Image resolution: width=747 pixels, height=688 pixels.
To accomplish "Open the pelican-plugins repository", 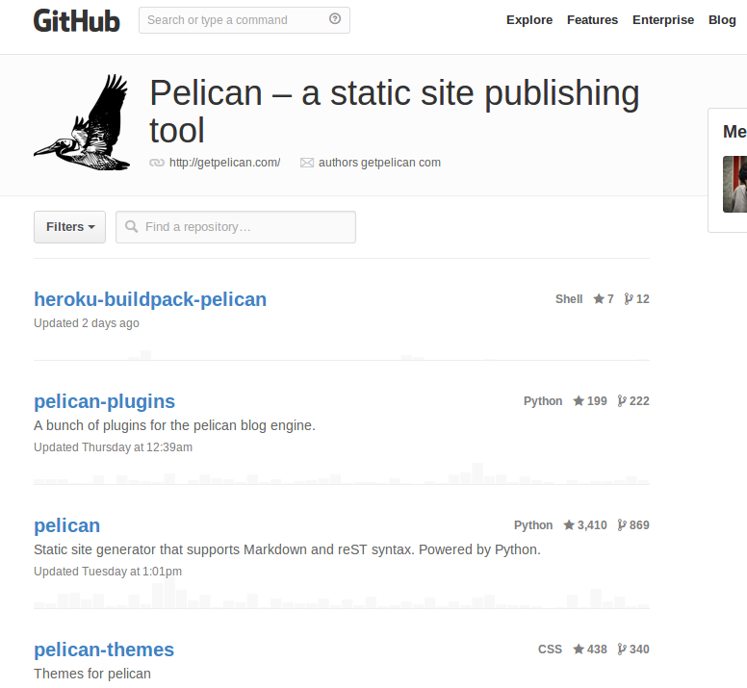I will pyautogui.click(x=104, y=401).
